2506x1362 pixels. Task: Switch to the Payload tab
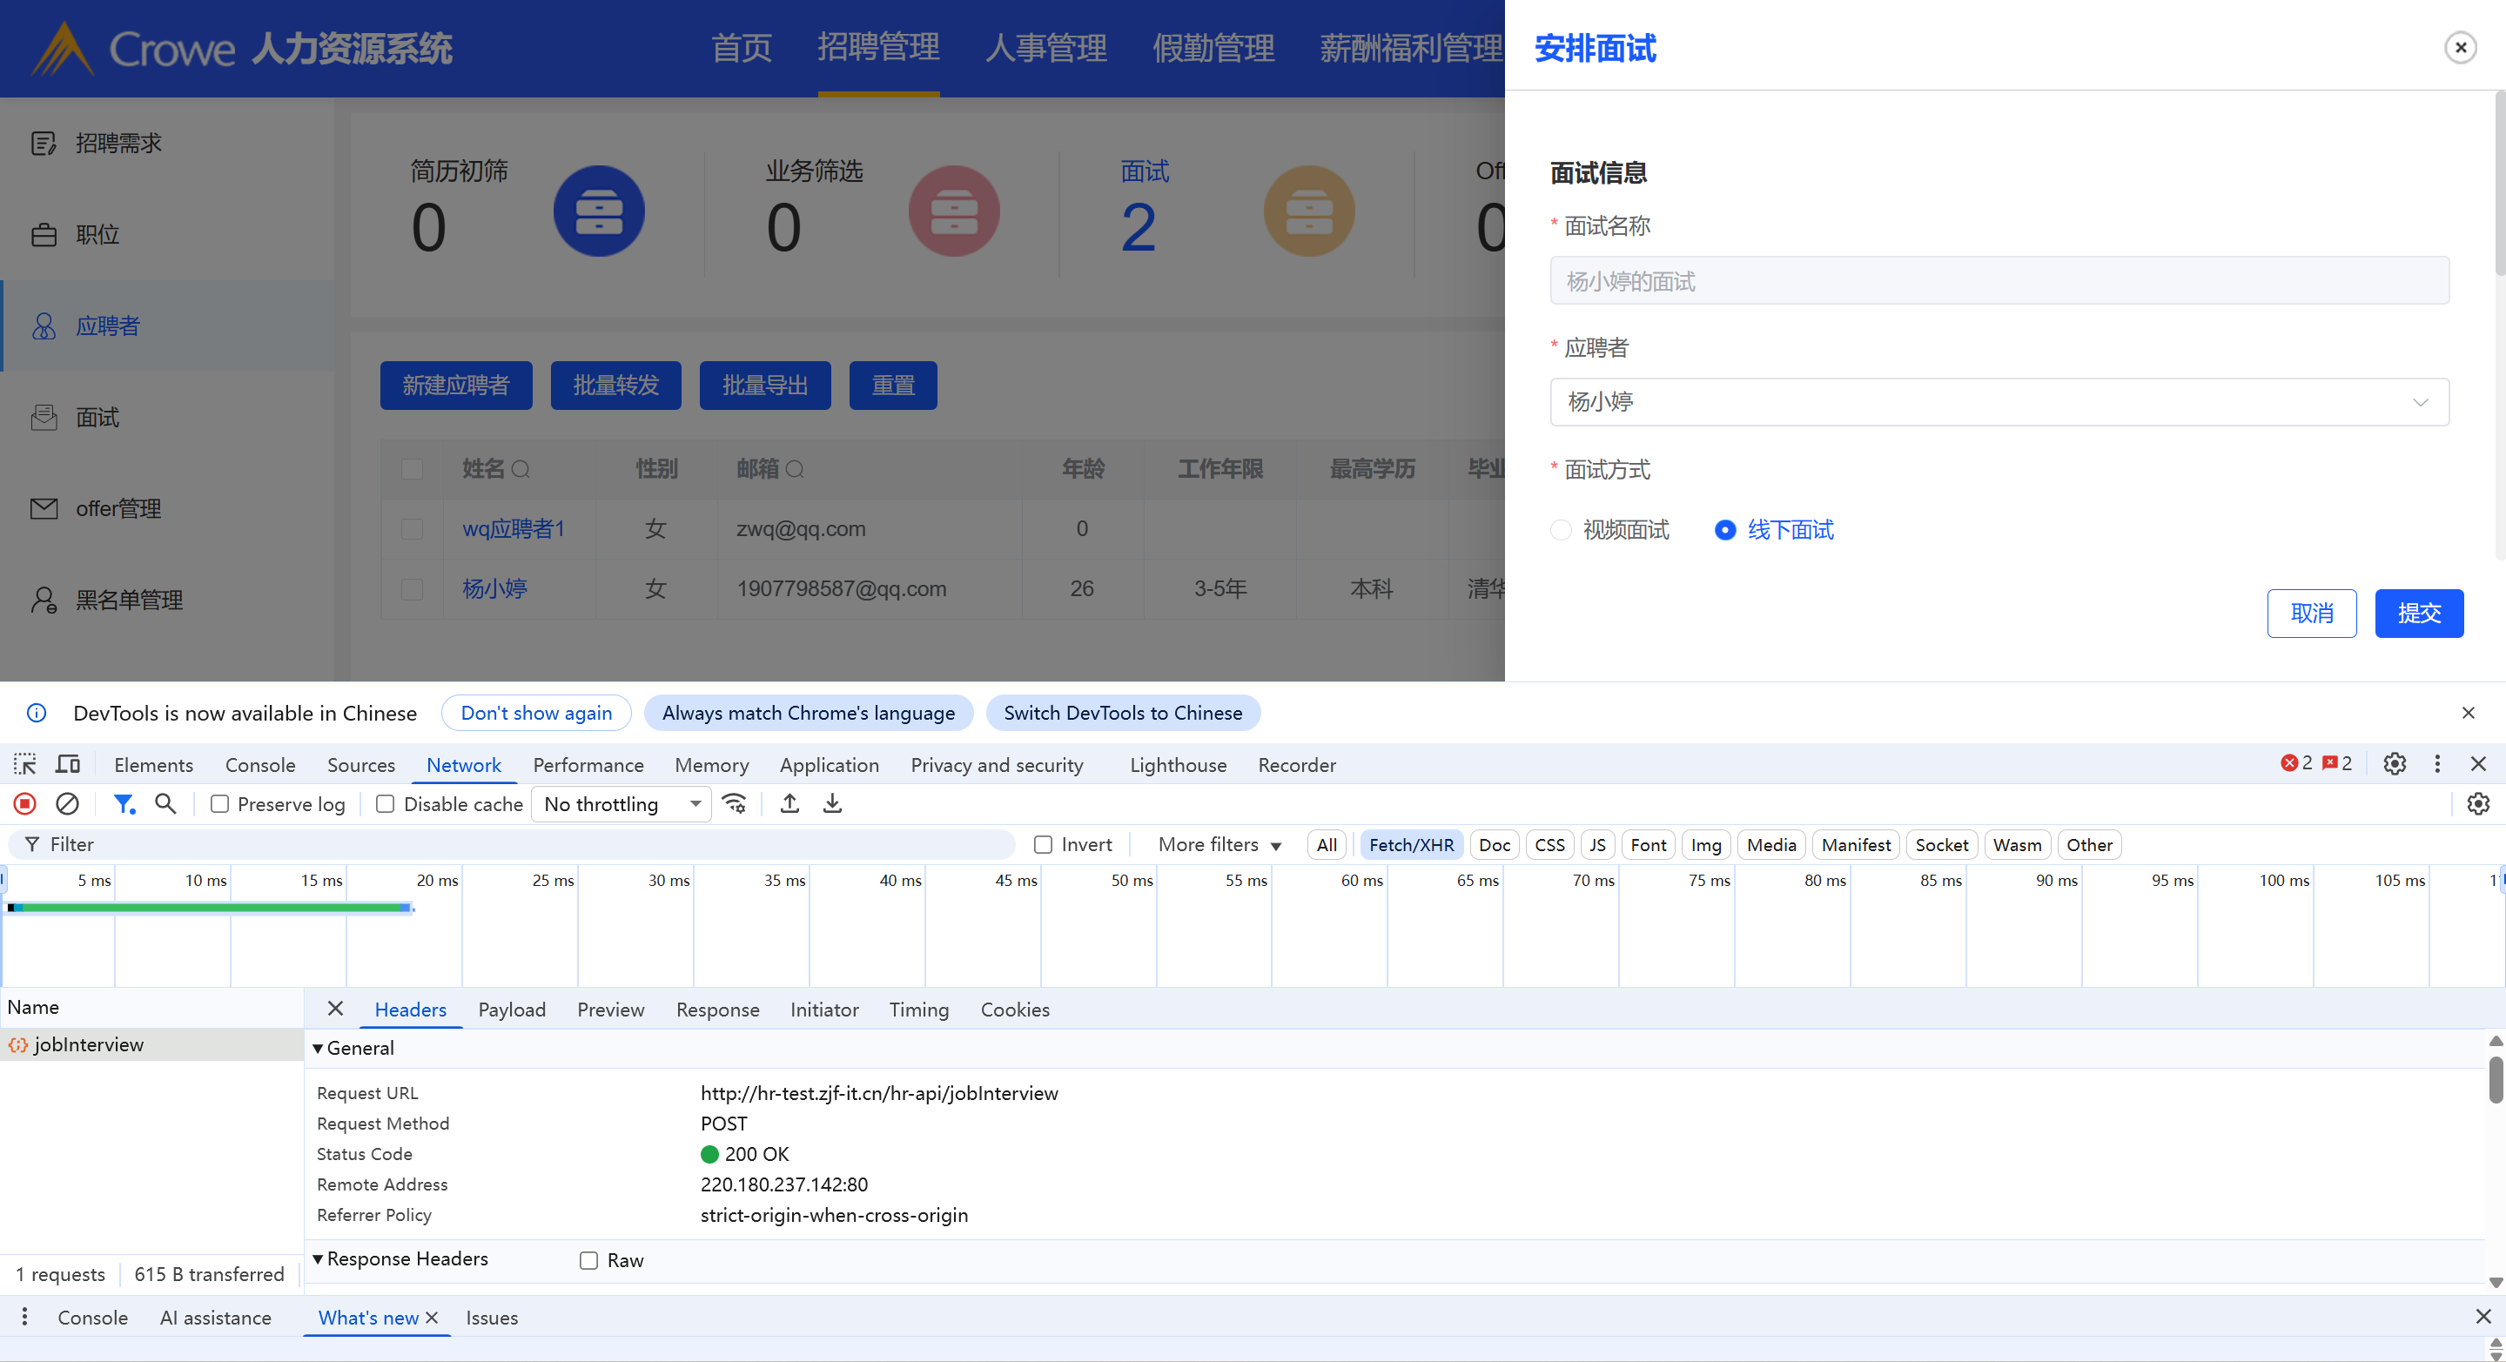[512, 1010]
